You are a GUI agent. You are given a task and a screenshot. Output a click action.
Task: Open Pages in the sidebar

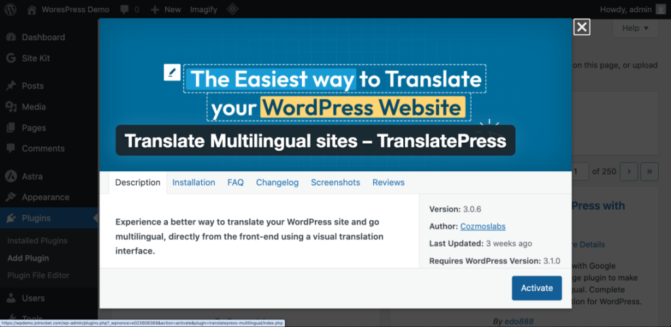[34, 128]
